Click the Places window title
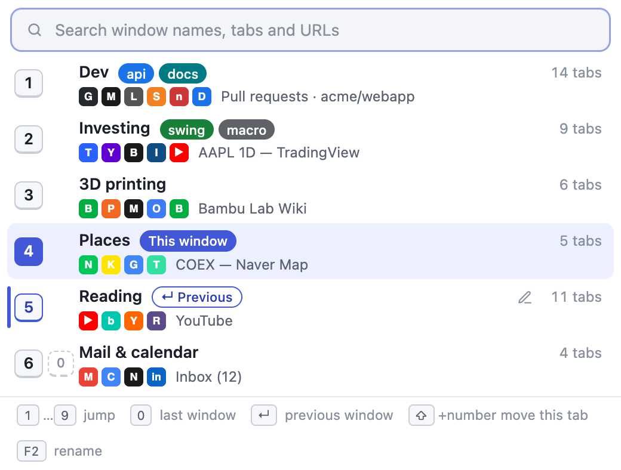This screenshot has width=621, height=470. pos(104,240)
